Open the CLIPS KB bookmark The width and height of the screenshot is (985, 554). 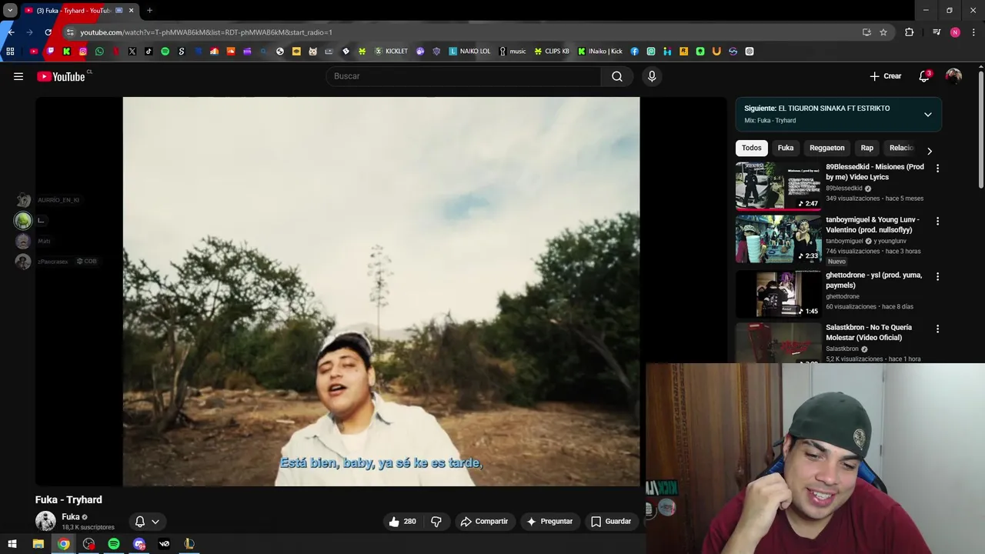(552, 52)
